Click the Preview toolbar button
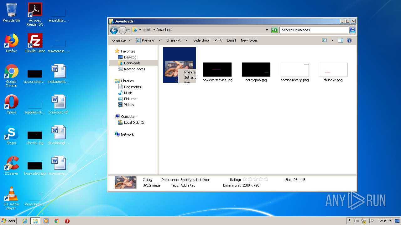 pos(145,40)
